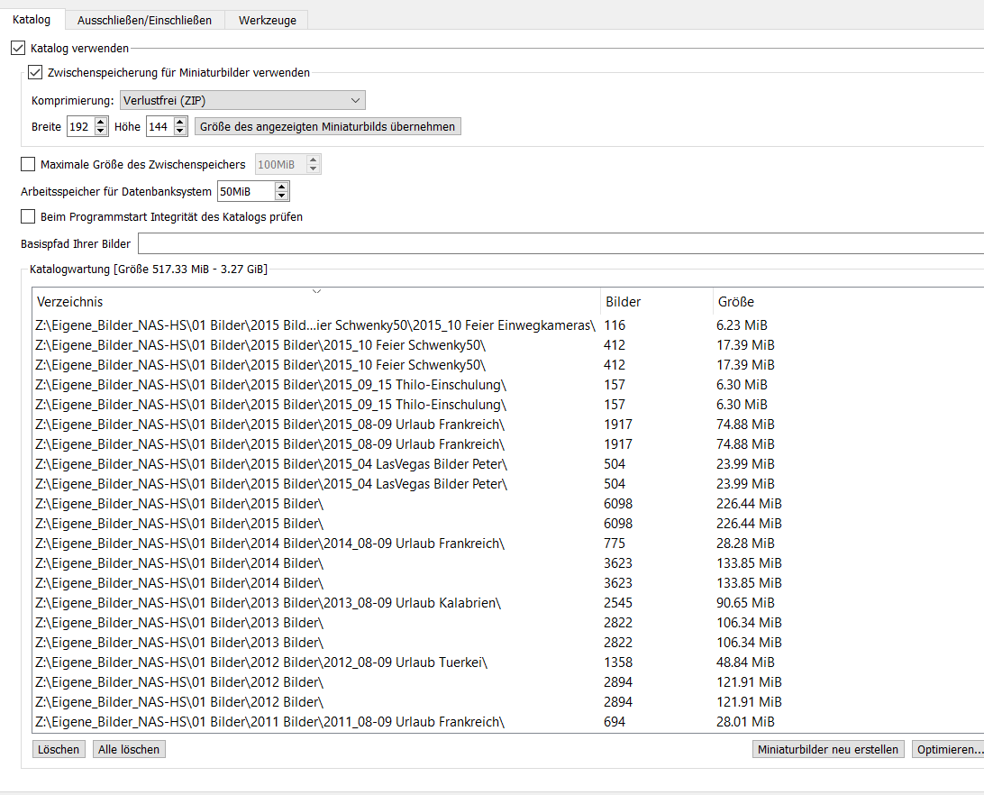Click the Basispfad Ihrer Bilder input field
This screenshot has height=795, width=984.
point(559,244)
